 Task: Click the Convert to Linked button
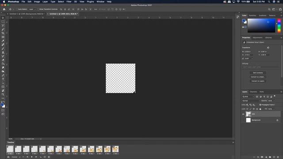coord(258,77)
